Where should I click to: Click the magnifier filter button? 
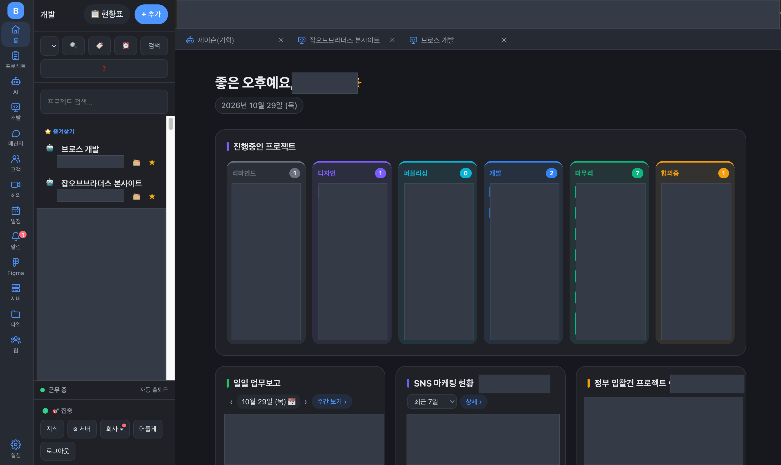pyautogui.click(x=73, y=46)
